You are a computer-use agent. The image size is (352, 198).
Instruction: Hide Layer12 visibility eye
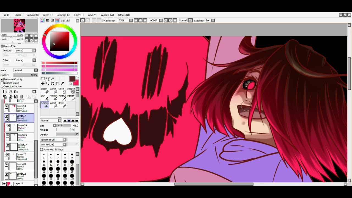(x=7, y=155)
